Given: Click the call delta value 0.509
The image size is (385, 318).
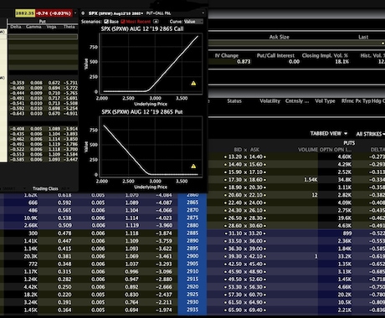Looking at the screenshot, I should (64, 225).
